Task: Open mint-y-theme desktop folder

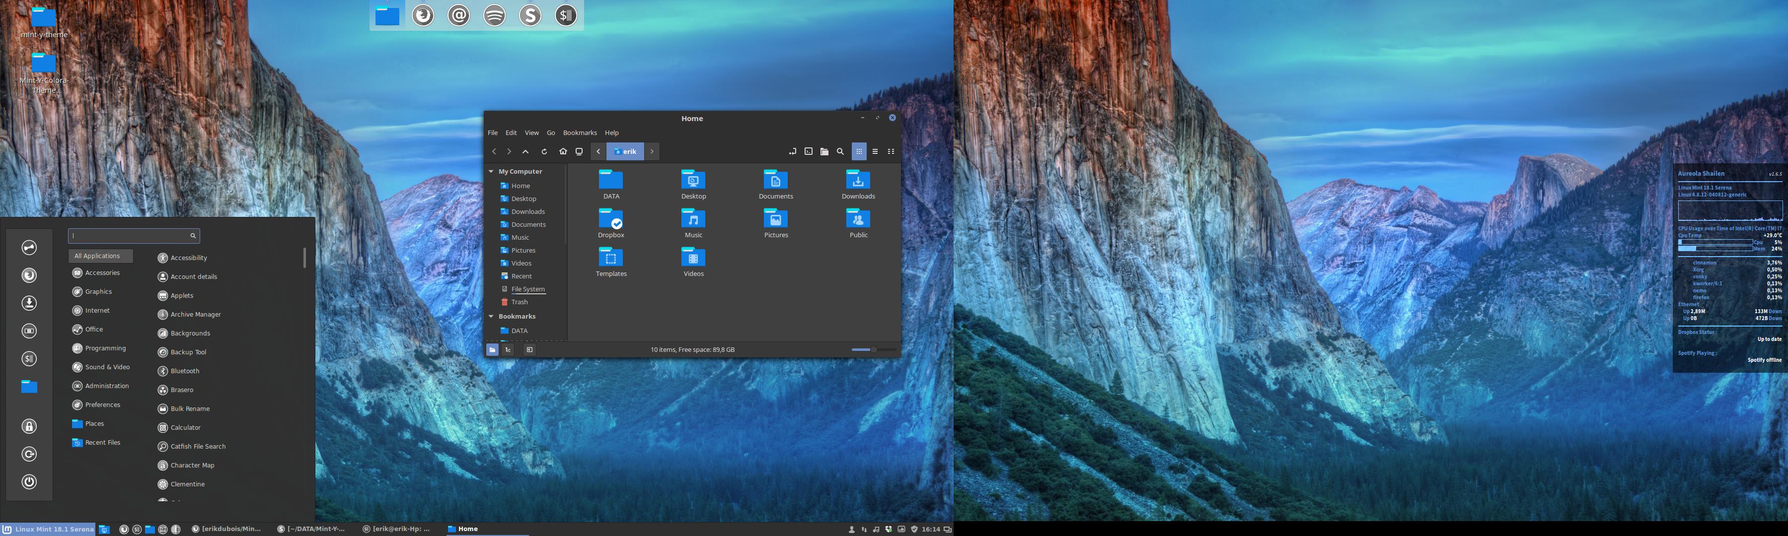Action: [44, 22]
